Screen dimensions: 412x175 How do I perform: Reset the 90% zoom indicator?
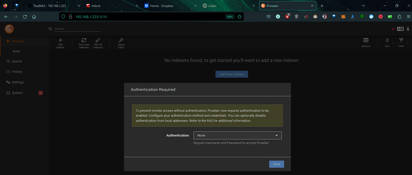[x=230, y=17]
